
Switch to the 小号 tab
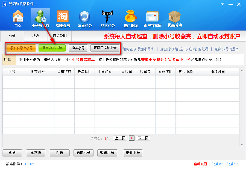12,36
